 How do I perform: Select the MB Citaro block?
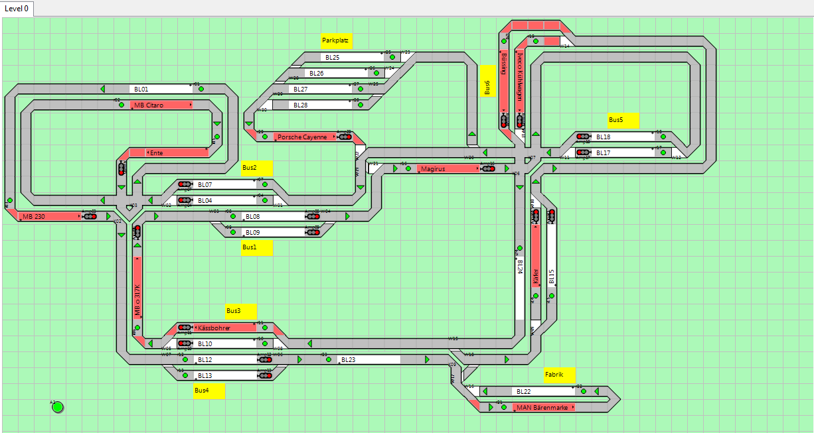pos(161,105)
